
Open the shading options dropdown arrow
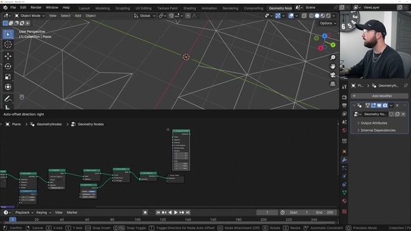point(334,16)
